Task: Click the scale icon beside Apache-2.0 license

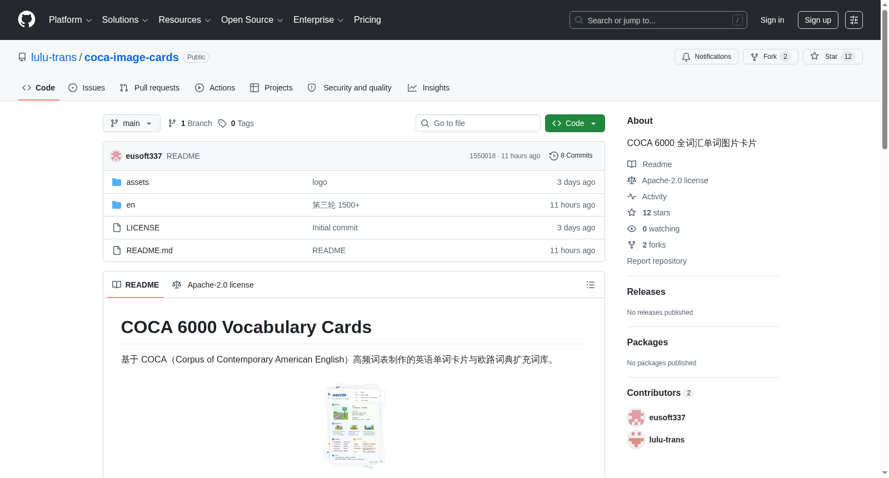Action: coord(632,180)
